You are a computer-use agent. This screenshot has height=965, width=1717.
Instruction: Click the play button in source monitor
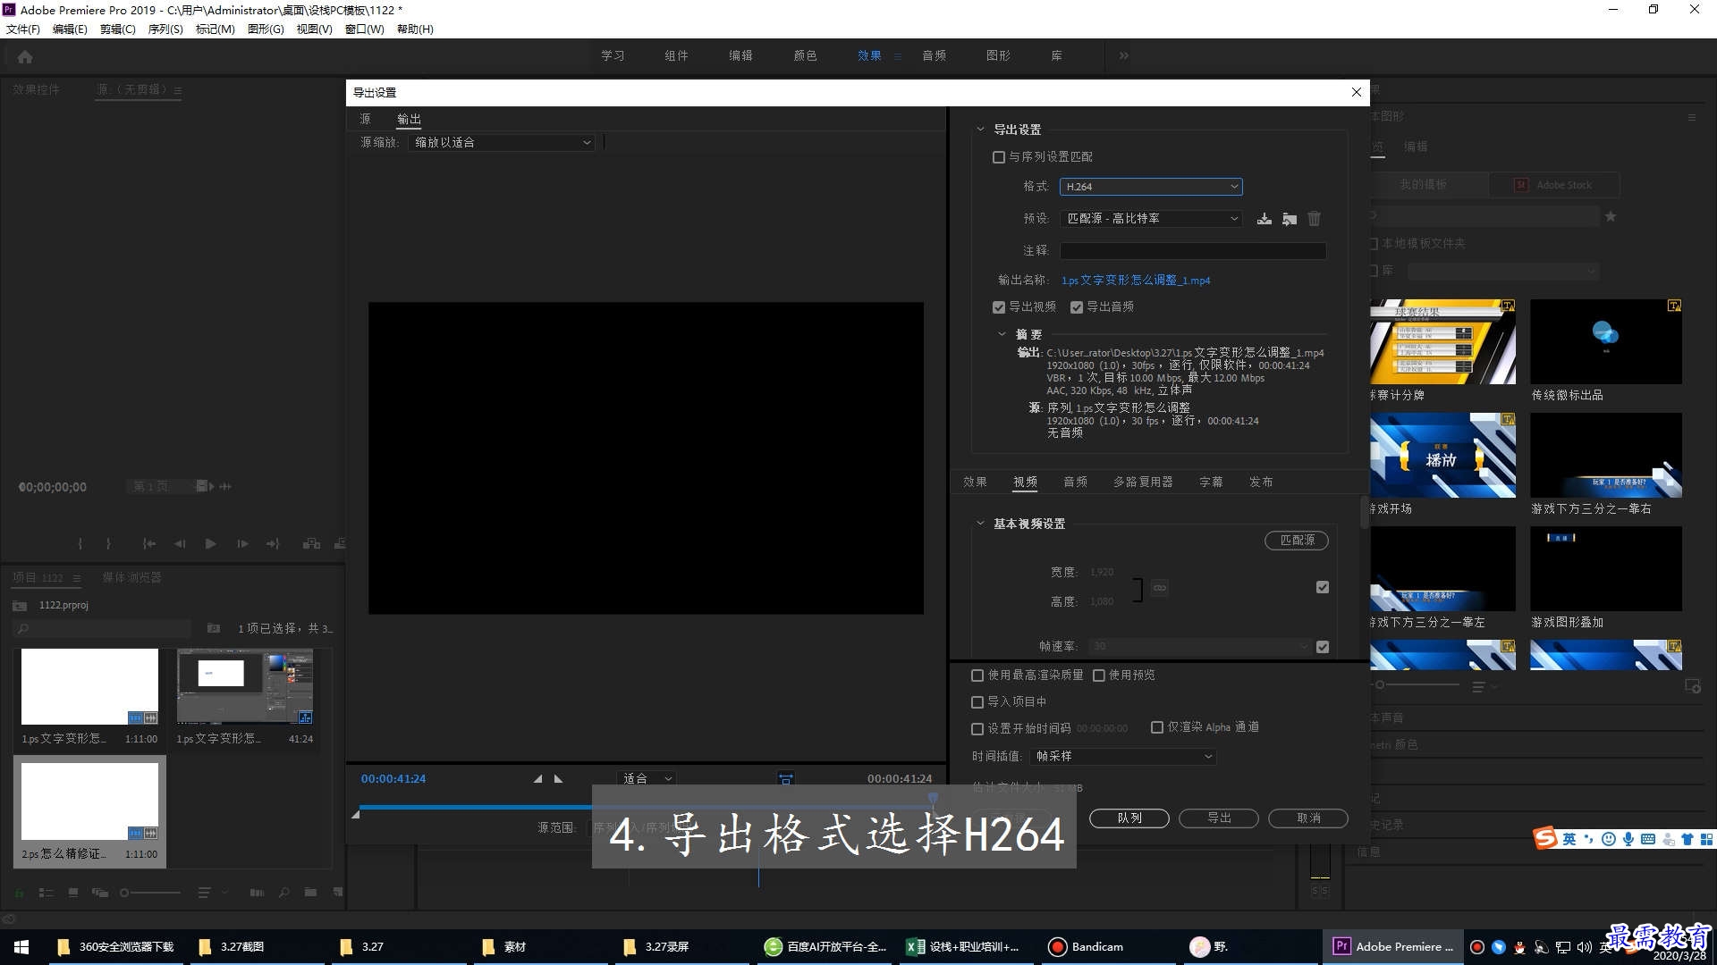click(210, 543)
